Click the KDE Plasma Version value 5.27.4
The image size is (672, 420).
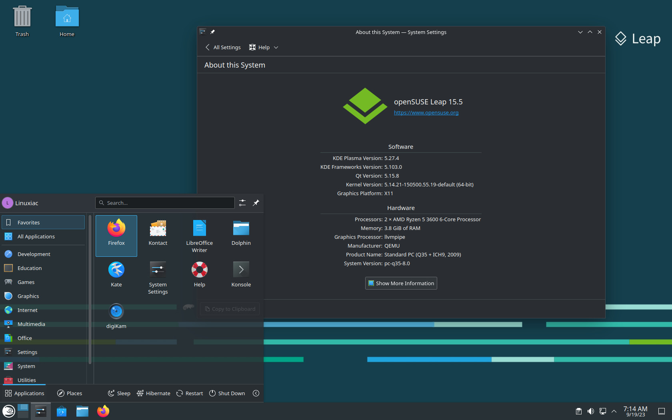[x=392, y=158]
